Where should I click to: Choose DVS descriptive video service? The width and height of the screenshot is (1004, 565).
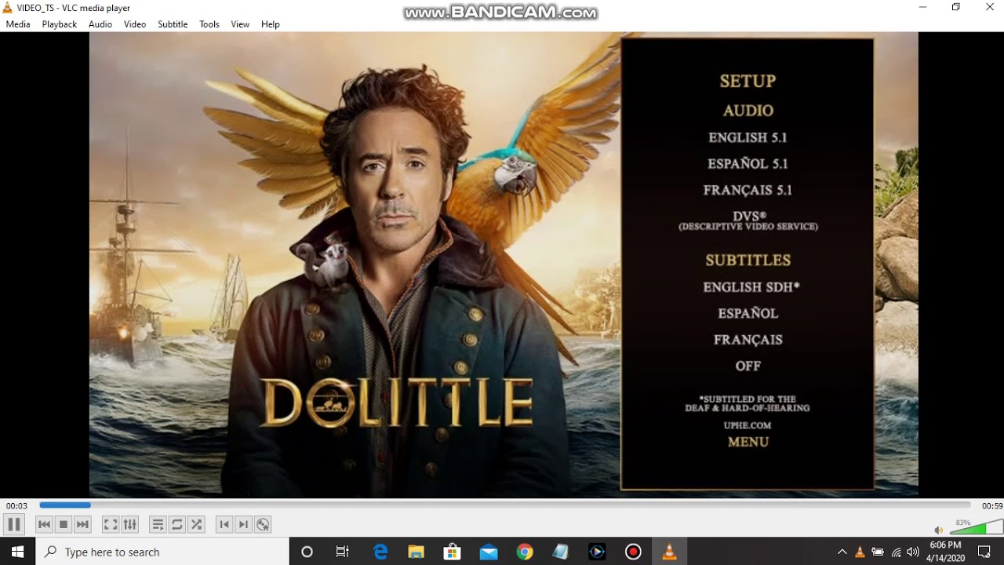coord(748,221)
